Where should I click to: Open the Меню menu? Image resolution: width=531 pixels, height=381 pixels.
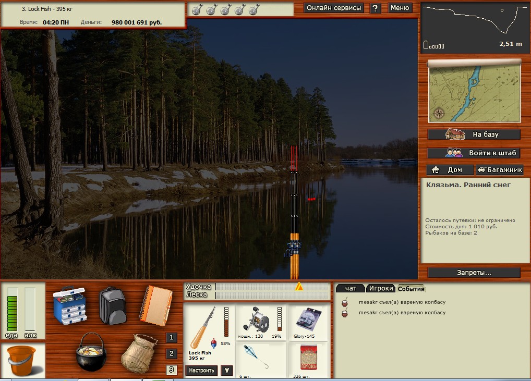400,8
